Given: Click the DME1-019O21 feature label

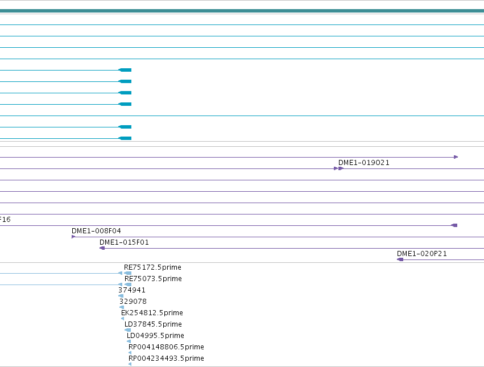Looking at the screenshot, I should click(x=363, y=163).
